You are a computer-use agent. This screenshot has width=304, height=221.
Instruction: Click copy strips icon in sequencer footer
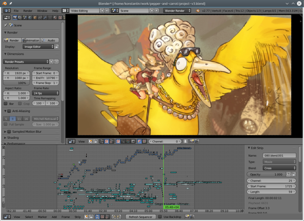pos(114,217)
